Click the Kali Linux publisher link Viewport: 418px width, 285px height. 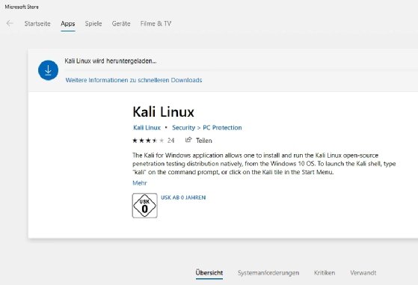click(x=147, y=128)
